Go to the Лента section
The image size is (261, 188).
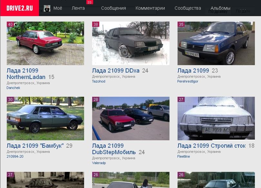point(78,8)
